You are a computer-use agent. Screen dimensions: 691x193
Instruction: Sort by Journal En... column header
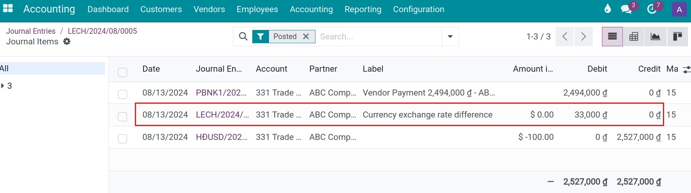[219, 69]
